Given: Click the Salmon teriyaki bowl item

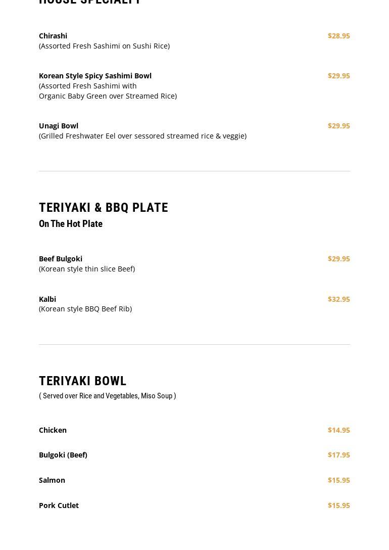Looking at the screenshot, I should (52, 480).
